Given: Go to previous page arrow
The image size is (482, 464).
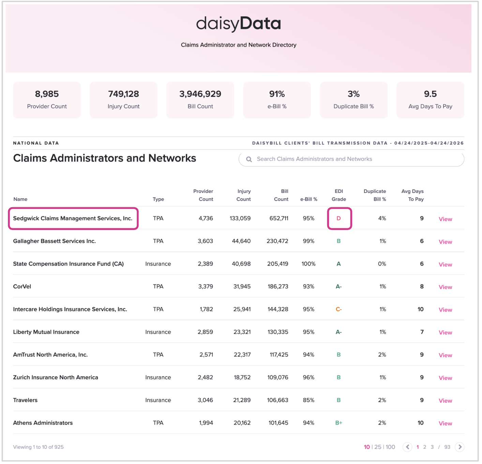Looking at the screenshot, I should 407,447.
